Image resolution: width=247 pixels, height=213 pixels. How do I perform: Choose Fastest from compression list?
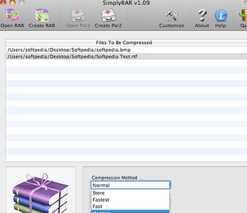[130, 200]
